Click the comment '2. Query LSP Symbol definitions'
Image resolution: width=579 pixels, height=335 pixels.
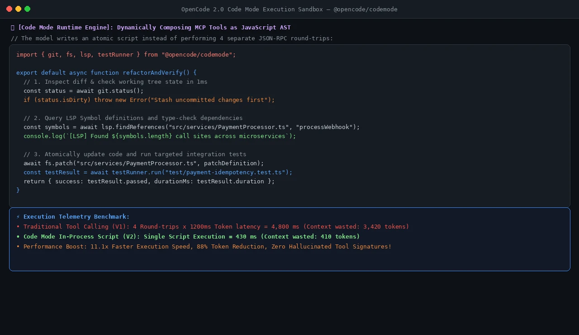pos(133,118)
